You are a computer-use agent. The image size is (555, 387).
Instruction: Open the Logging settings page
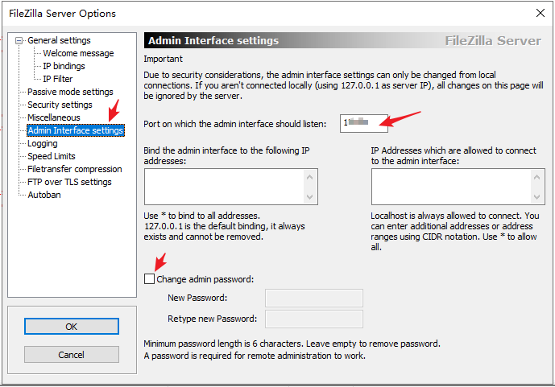pyautogui.click(x=43, y=143)
